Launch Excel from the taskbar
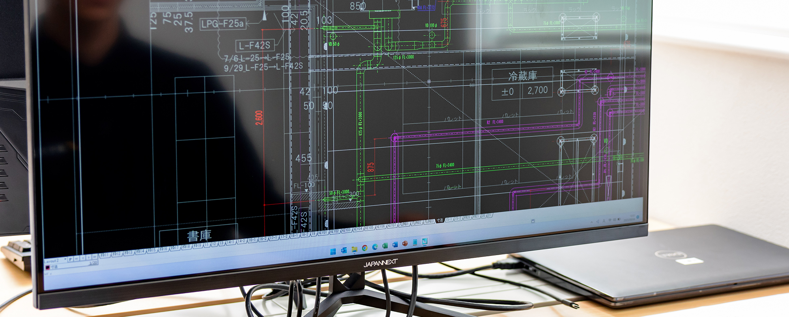Screen dimensions: 789x317 385,246
